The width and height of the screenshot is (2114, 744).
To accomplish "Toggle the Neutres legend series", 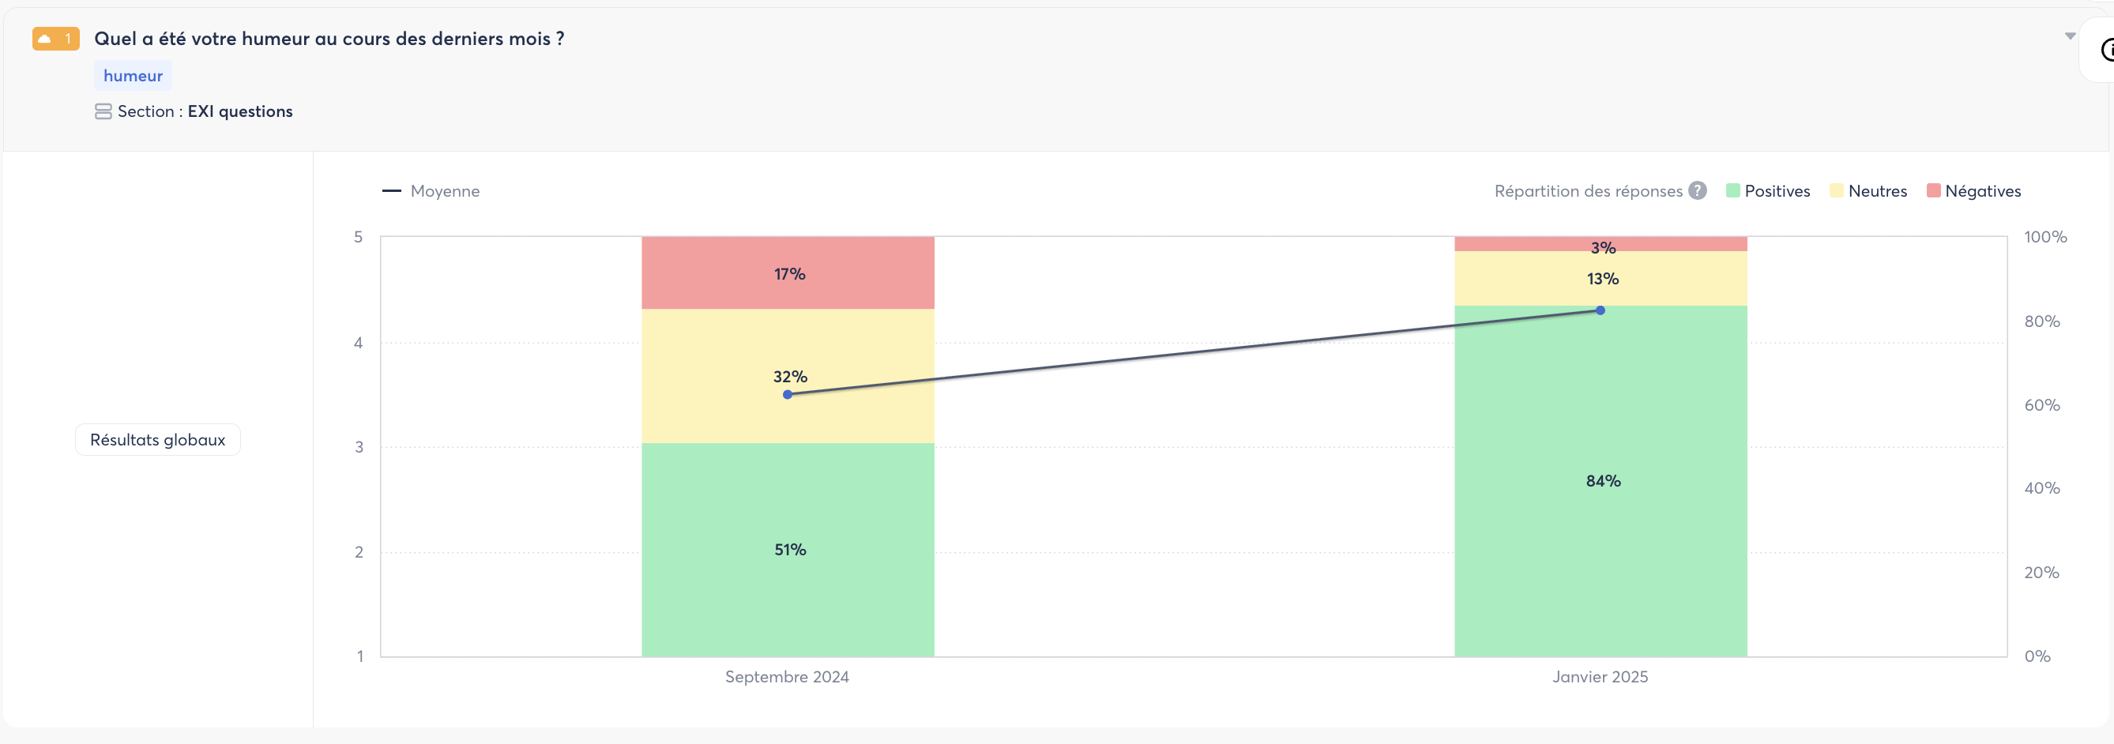I will [1868, 191].
